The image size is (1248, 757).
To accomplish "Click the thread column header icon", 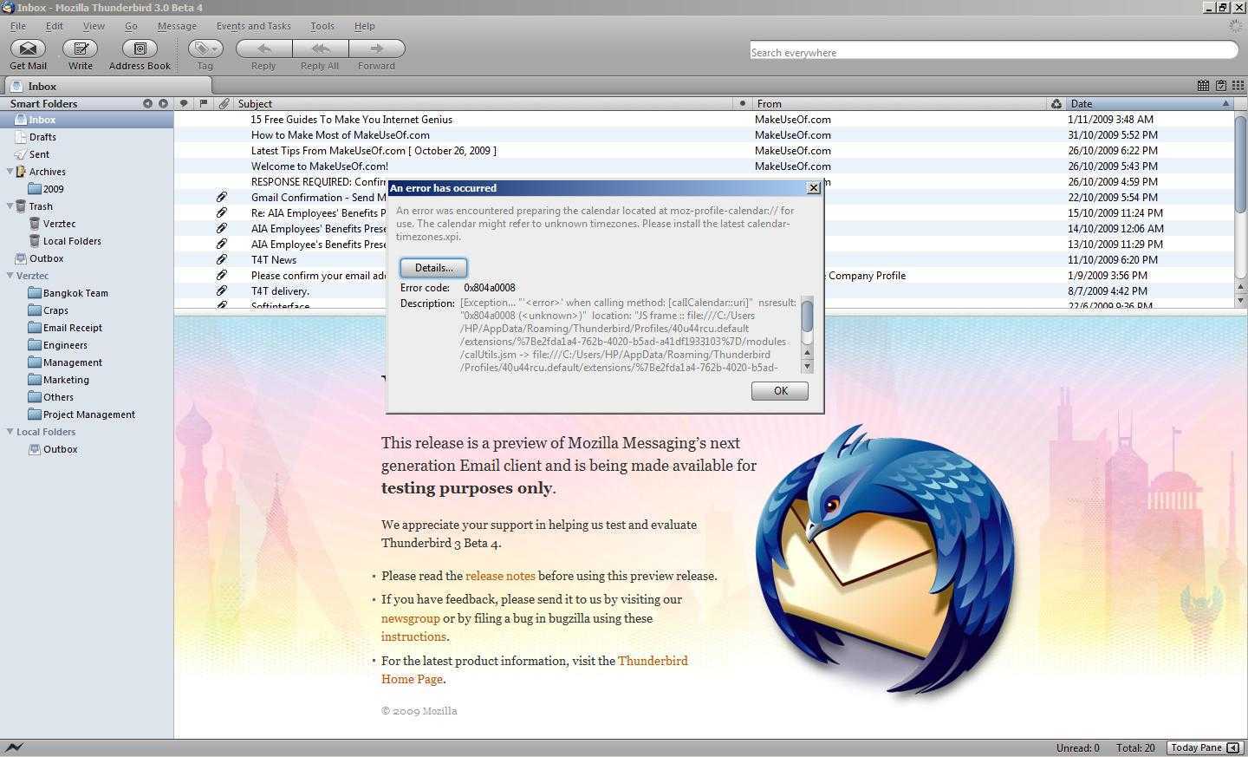I will tap(184, 103).
